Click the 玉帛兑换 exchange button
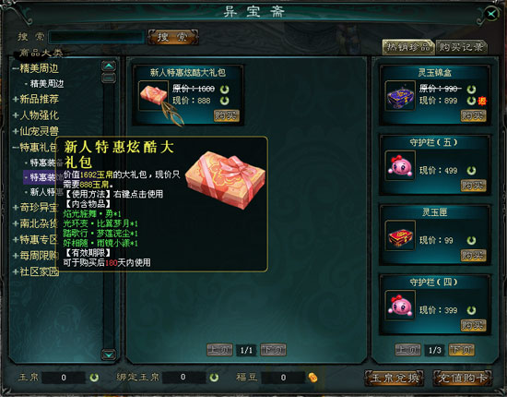The height and width of the screenshot is (397, 507). pos(395,378)
